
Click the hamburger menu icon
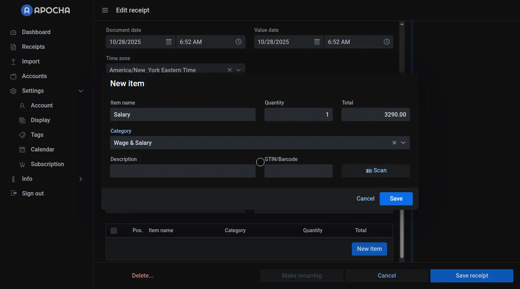click(x=105, y=10)
